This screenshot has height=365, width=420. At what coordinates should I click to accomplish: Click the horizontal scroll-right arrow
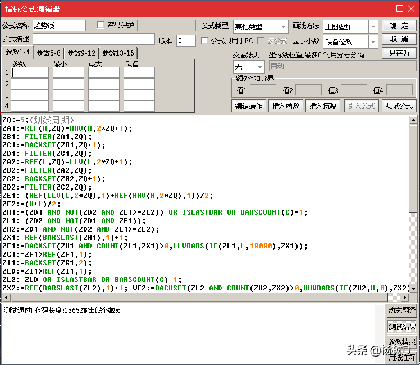click(x=405, y=297)
